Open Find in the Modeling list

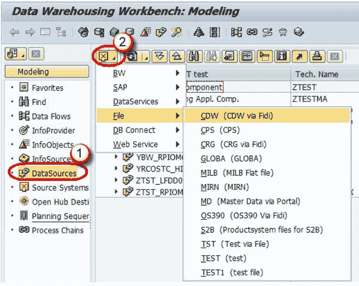39,102
